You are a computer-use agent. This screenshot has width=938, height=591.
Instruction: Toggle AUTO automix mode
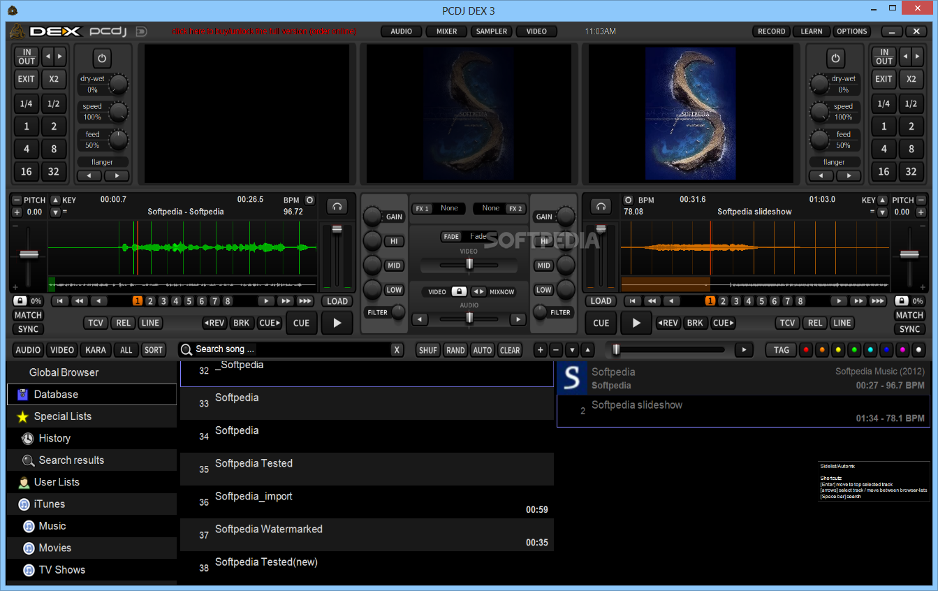coord(482,350)
